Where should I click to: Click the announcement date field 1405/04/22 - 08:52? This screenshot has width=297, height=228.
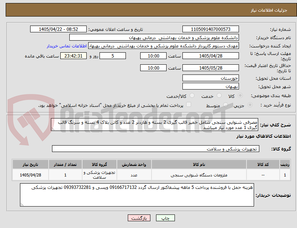[x=58, y=29]
